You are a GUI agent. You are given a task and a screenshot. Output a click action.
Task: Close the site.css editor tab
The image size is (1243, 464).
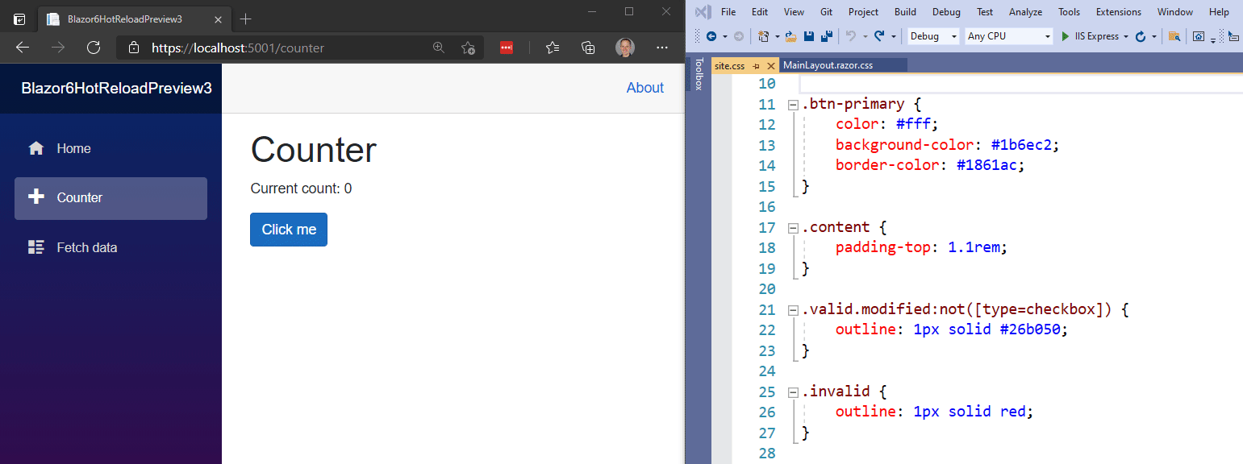click(x=771, y=66)
